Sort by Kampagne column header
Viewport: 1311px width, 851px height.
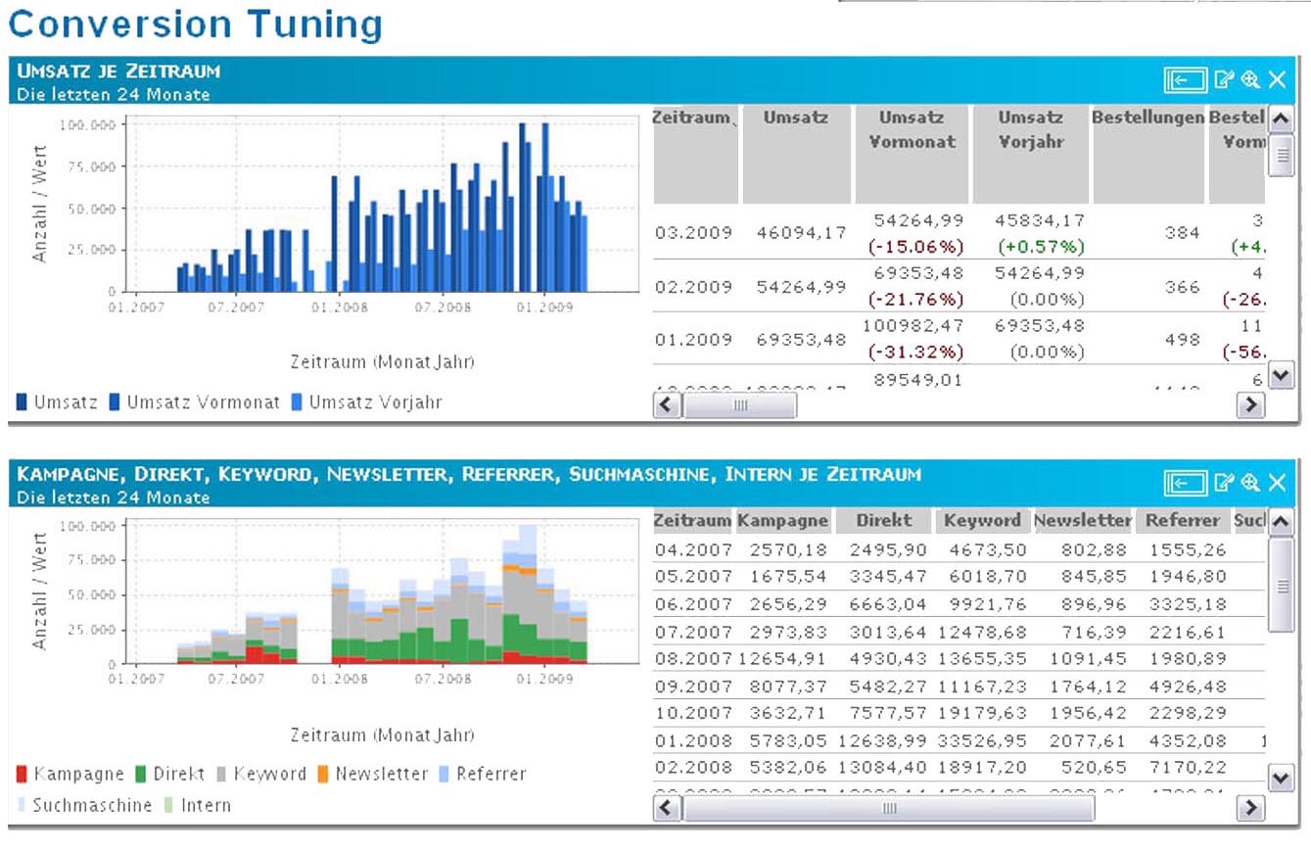click(782, 521)
